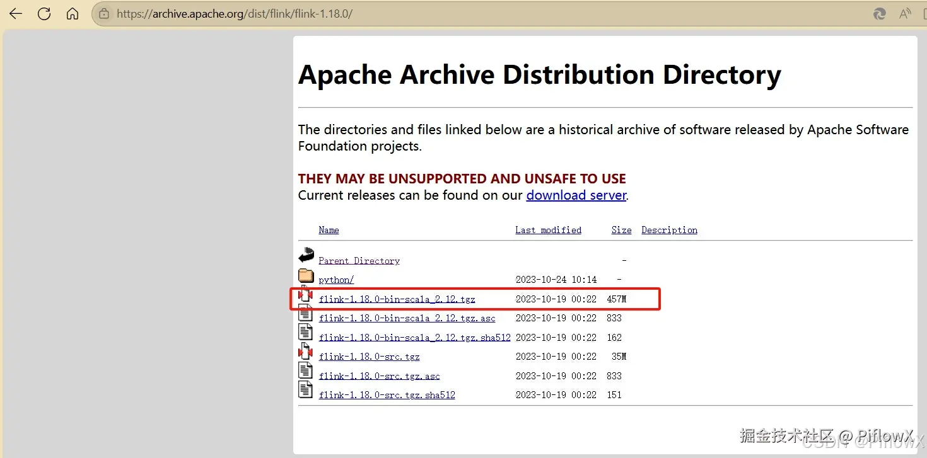The height and width of the screenshot is (458, 927).
Task: Click the python folder icon
Action: pos(306,275)
